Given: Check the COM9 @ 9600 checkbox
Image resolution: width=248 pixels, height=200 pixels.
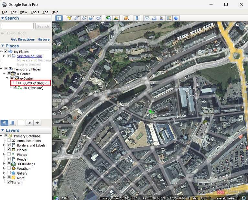Looking at the screenshot, I should [x=15, y=83].
